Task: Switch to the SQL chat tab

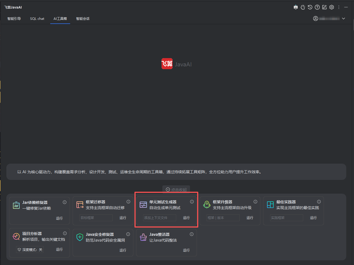Action: coord(37,19)
